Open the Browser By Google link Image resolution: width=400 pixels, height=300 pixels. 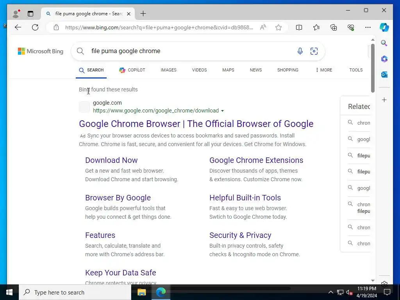118,198
